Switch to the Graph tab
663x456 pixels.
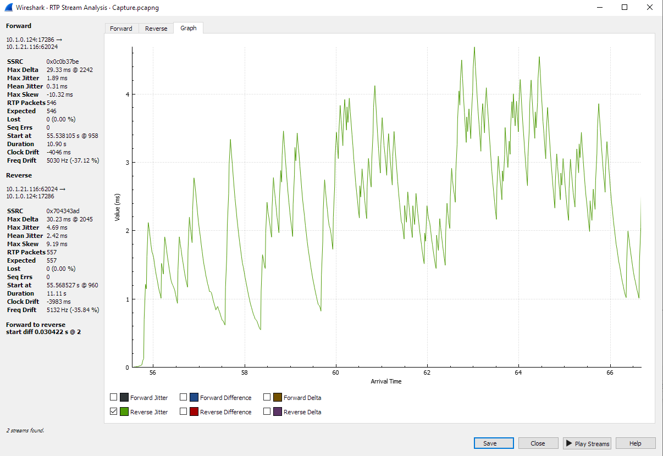[188, 28]
